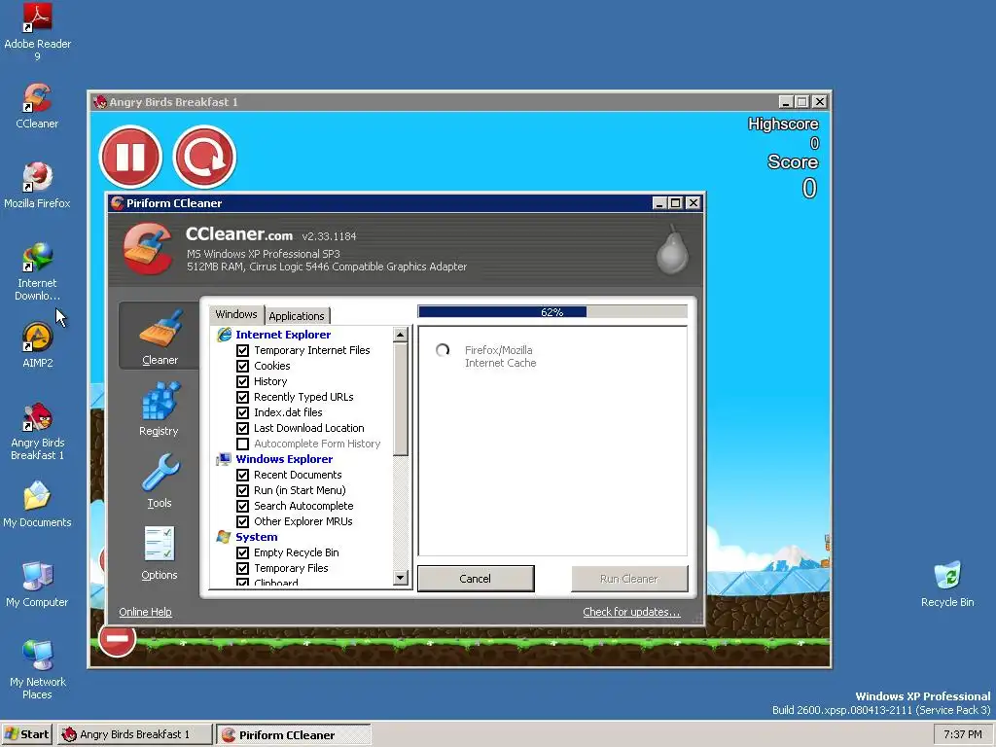996x747 pixels.
Task: Click the Windows Explorer category heading text
Action: [284, 459]
